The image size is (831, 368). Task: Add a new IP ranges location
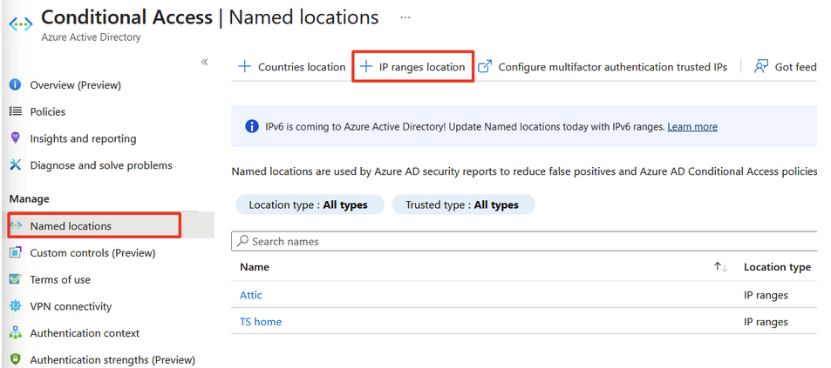(x=412, y=67)
